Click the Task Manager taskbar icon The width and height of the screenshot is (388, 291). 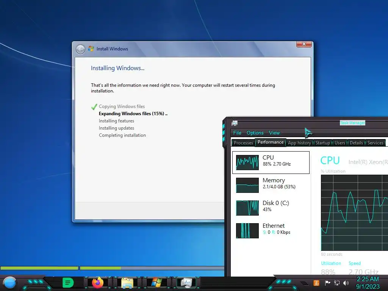186,283
